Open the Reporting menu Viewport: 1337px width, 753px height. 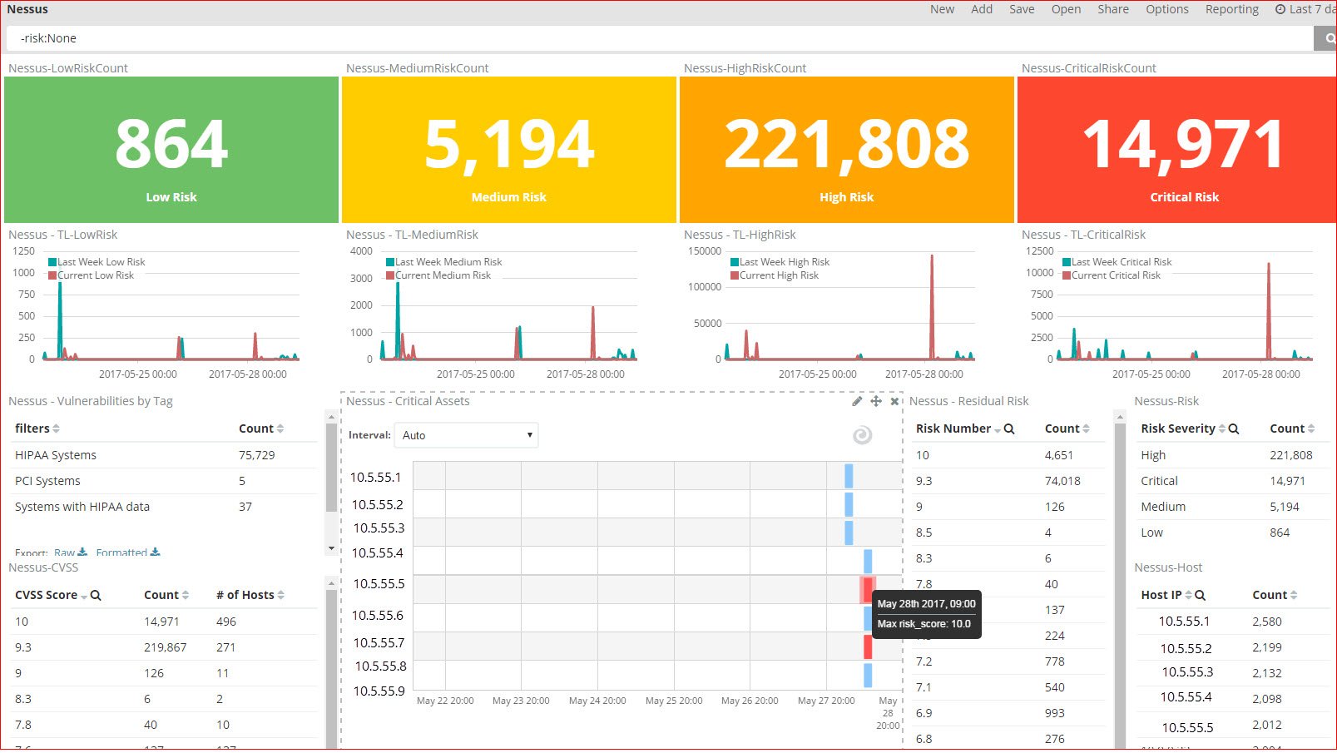click(1232, 9)
